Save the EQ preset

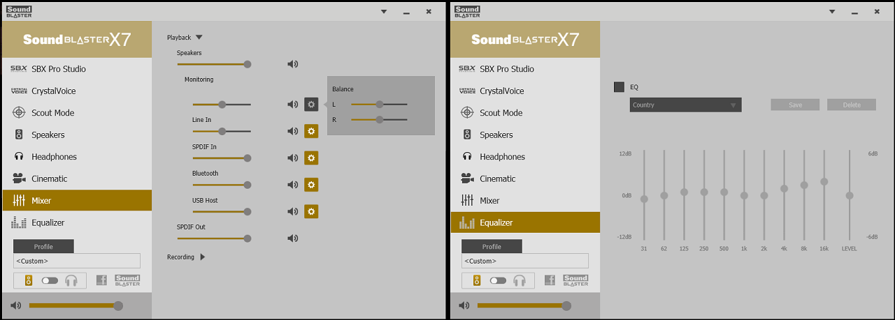click(795, 105)
